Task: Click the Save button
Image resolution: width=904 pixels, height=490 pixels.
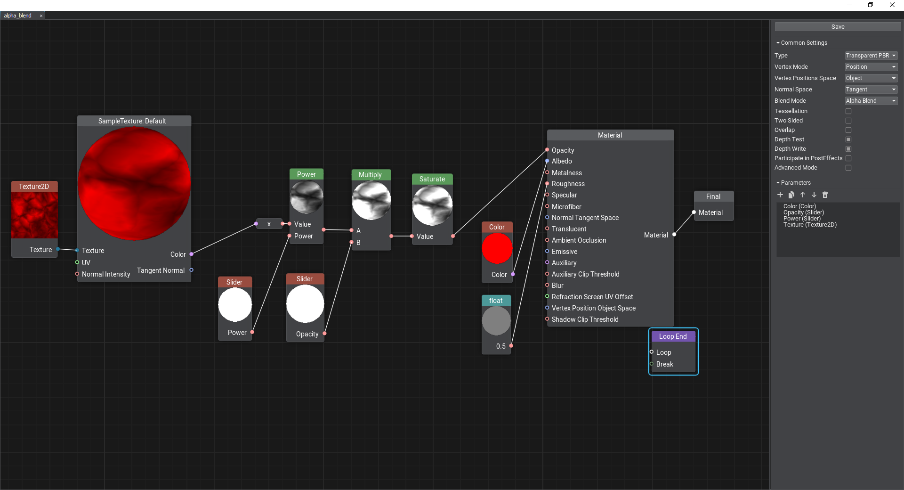Action: point(838,27)
